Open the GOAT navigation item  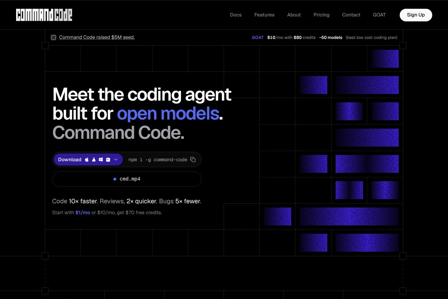[x=379, y=15]
